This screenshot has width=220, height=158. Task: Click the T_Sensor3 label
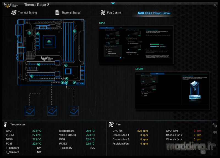[x=12, y=152]
